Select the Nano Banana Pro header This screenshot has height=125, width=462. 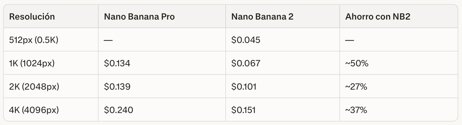pos(139,17)
